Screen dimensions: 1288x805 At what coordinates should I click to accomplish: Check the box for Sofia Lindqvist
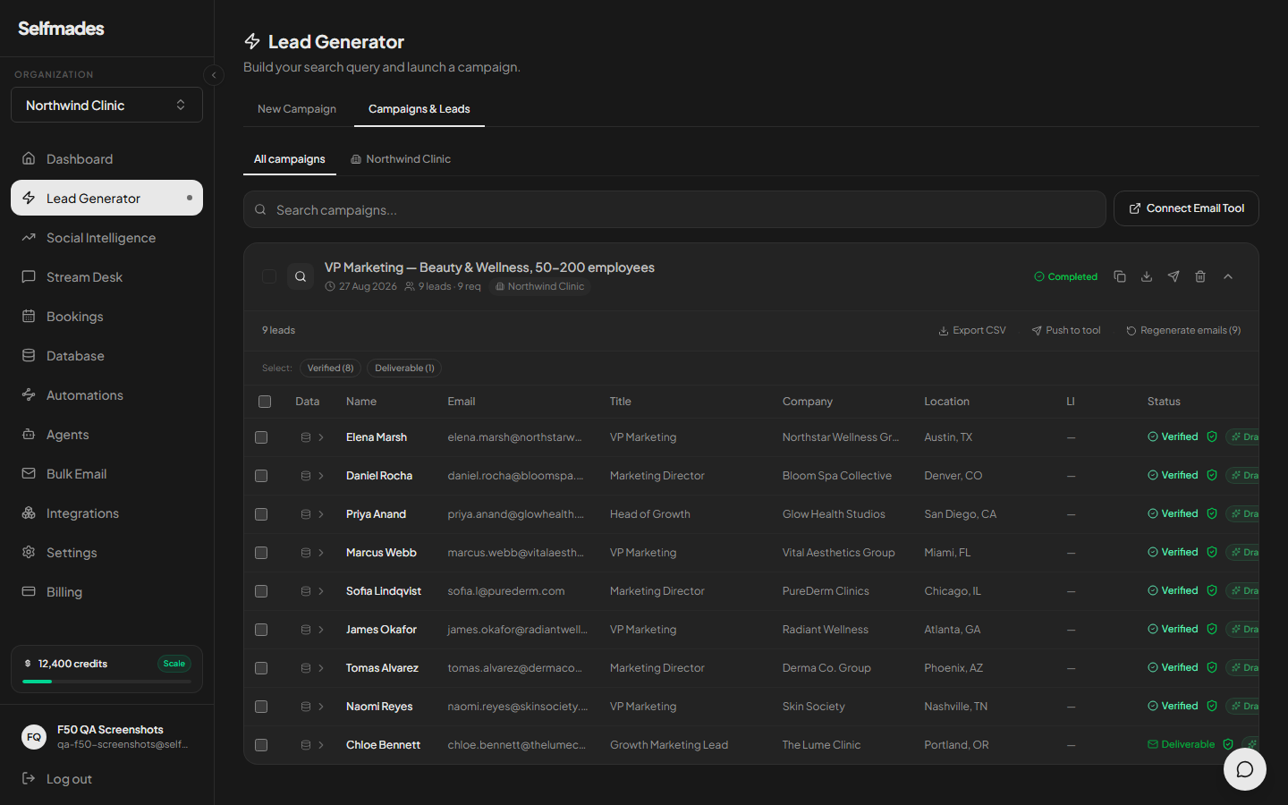(261, 591)
